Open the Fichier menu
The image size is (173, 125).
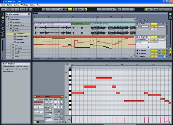pos(3,5)
